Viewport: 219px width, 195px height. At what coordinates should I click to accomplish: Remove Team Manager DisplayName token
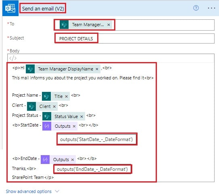[x=97, y=69]
